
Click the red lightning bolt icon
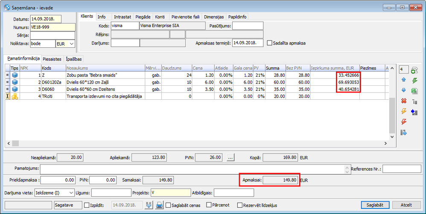point(404,122)
